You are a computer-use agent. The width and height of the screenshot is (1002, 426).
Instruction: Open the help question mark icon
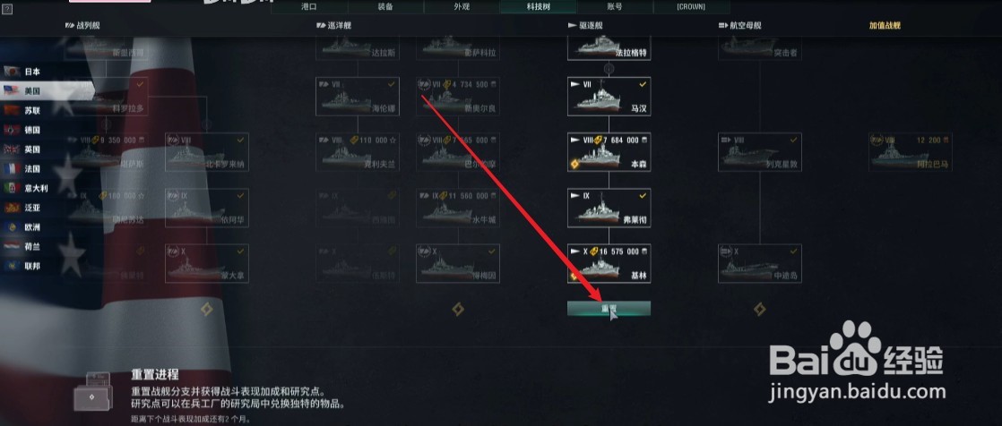point(7,11)
